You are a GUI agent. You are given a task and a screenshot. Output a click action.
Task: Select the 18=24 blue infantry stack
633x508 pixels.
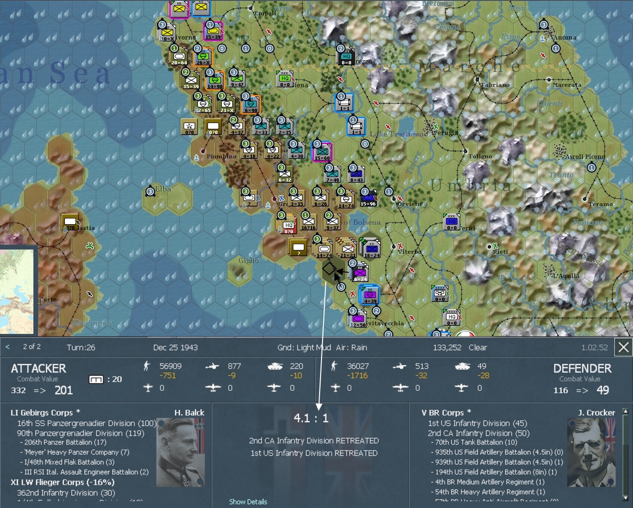point(372,248)
